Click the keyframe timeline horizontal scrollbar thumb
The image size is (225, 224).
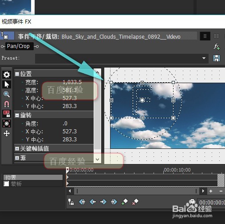tap(137, 191)
